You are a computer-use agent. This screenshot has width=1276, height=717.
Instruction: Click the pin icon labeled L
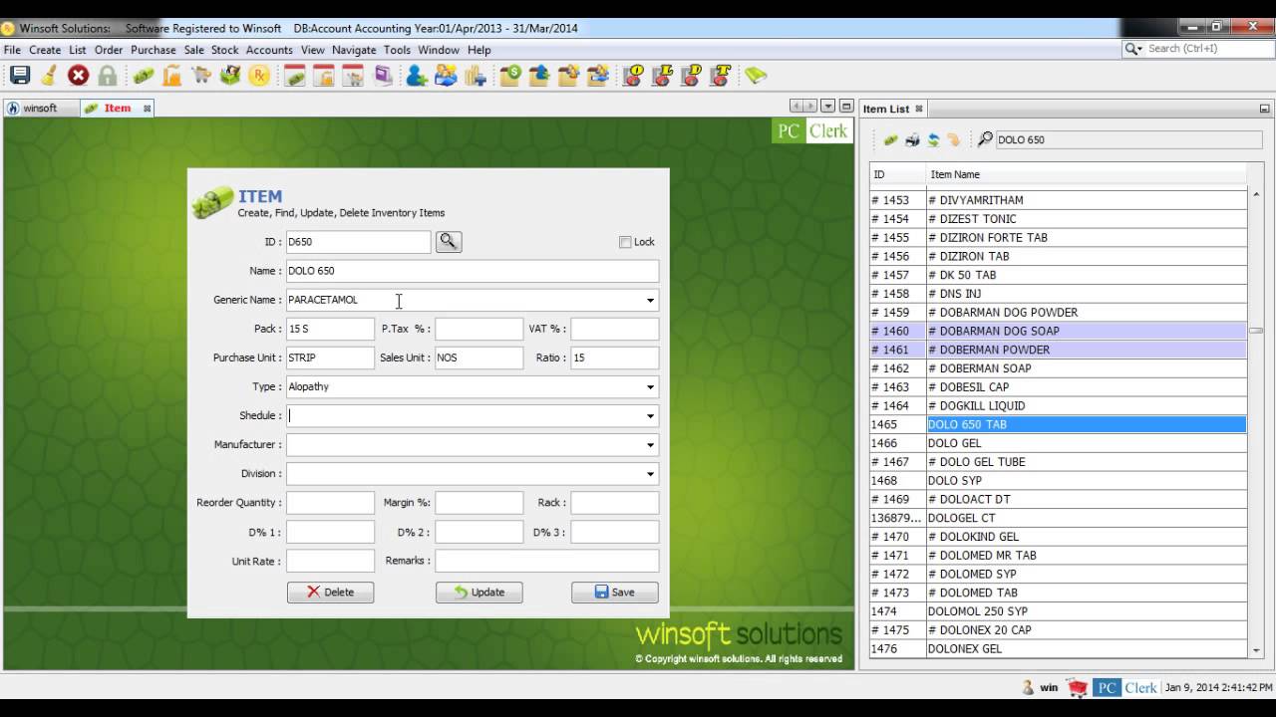coord(662,75)
